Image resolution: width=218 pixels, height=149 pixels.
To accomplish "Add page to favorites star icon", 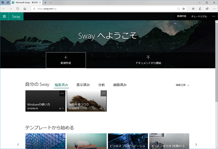I will (x=184, y=9).
